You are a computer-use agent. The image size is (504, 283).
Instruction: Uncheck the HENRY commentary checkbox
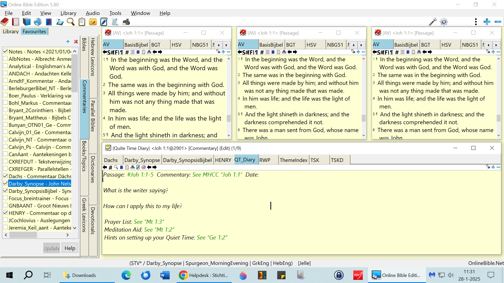[x=5, y=213]
